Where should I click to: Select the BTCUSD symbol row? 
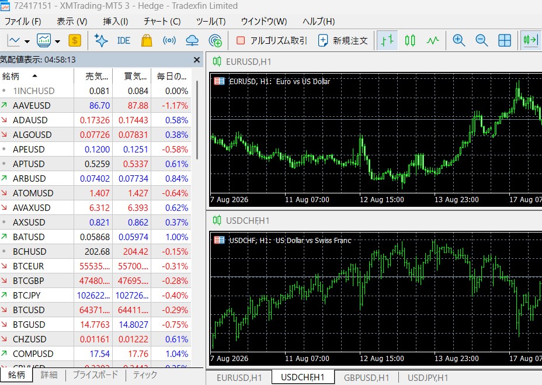pyautogui.click(x=95, y=310)
